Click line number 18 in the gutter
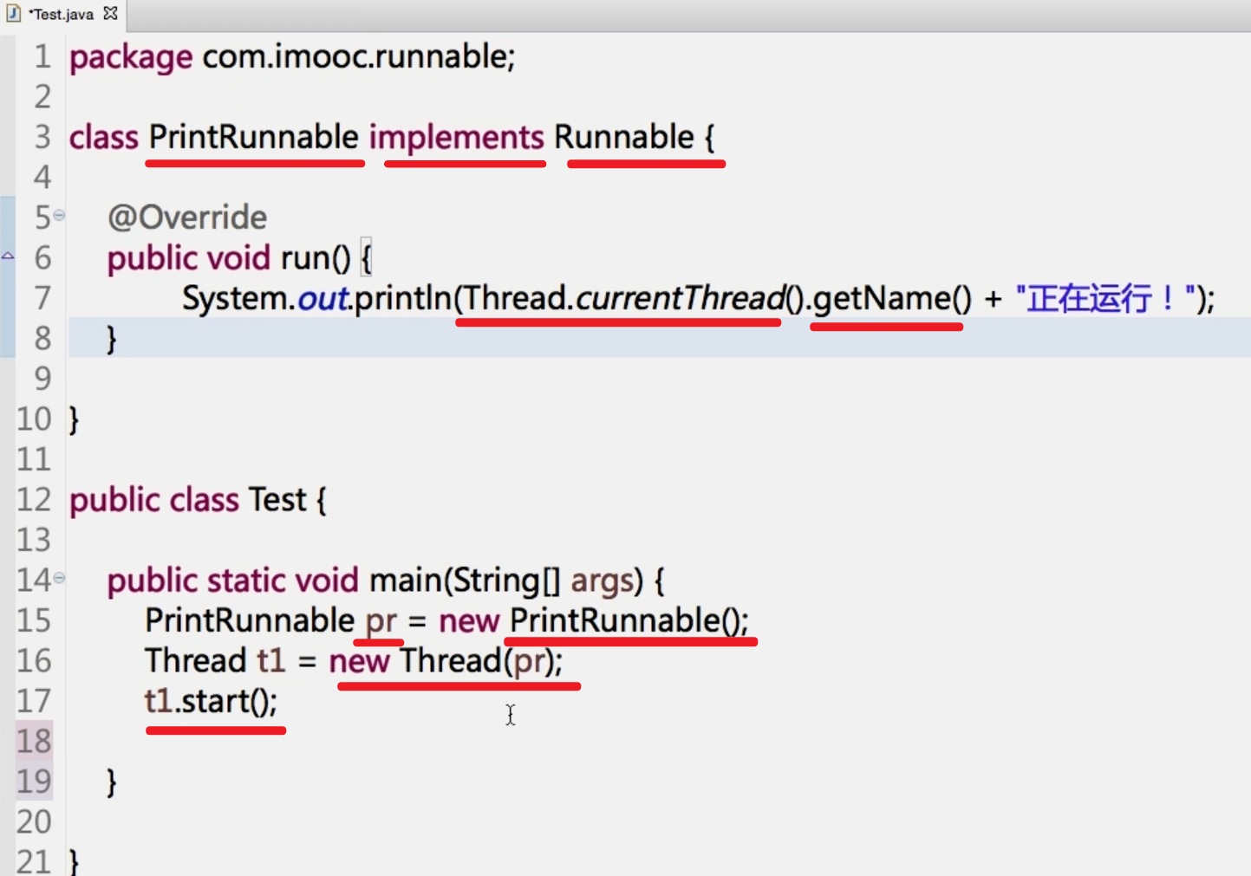The image size is (1251, 876). [34, 742]
